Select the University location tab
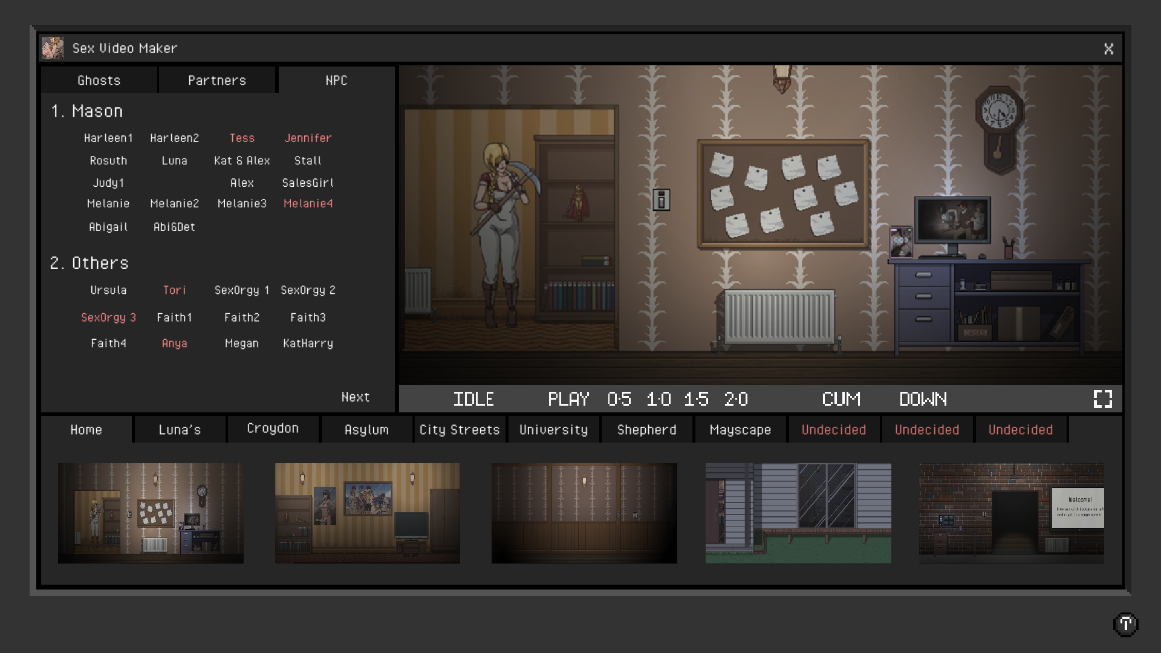This screenshot has width=1161, height=653. pos(553,430)
